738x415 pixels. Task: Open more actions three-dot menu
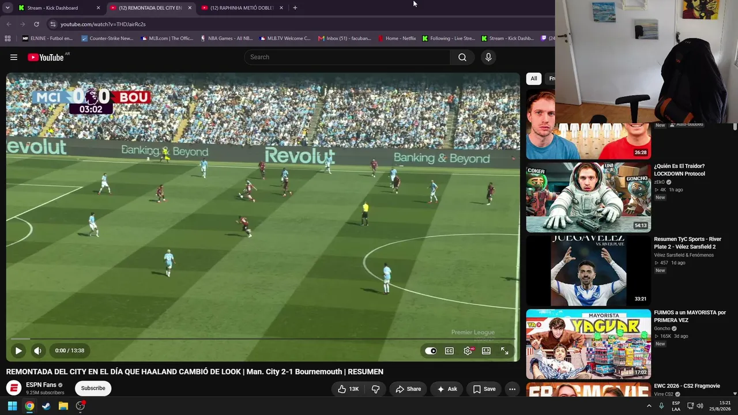pyautogui.click(x=512, y=389)
